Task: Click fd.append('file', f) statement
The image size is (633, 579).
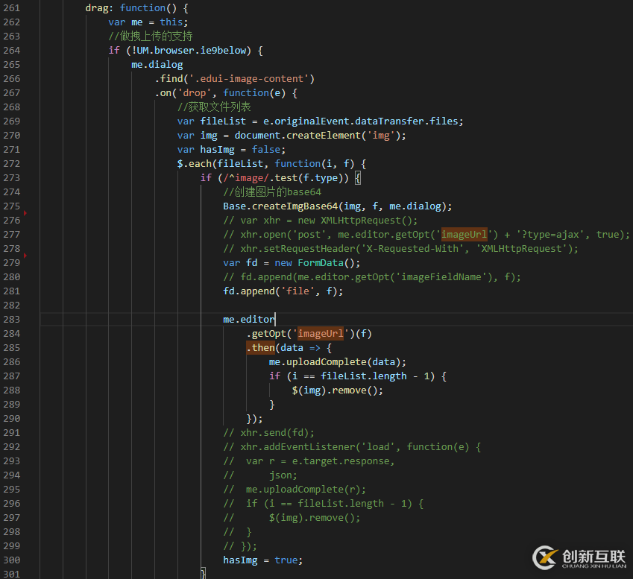Action: (283, 291)
